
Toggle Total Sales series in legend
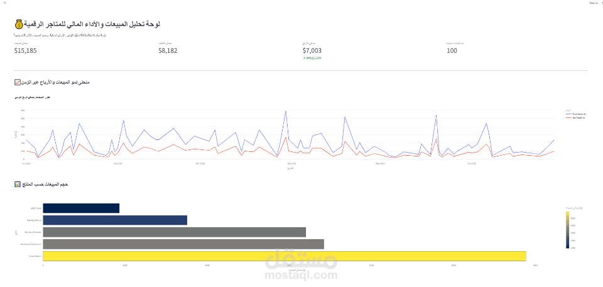576,114
